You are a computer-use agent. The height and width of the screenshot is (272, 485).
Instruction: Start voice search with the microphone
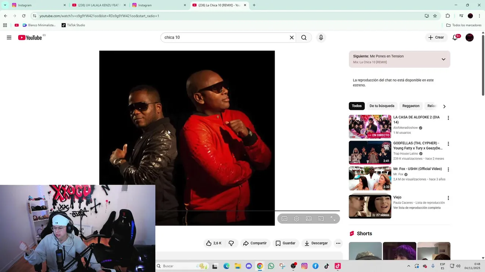point(321,37)
